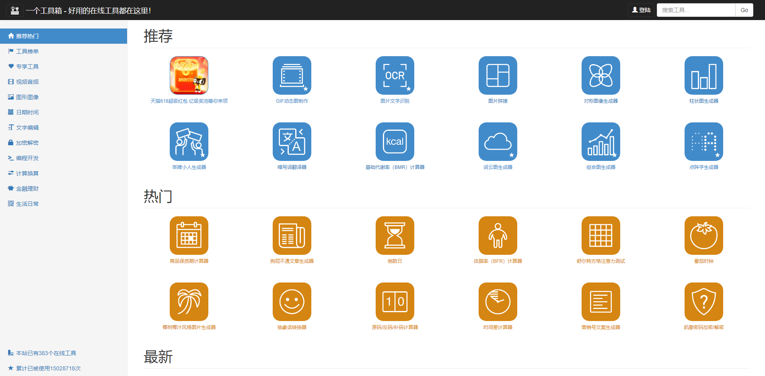Select the 柱状图生成器 bar chart icon
Image resolution: width=765 pixels, height=376 pixels.
point(703,75)
